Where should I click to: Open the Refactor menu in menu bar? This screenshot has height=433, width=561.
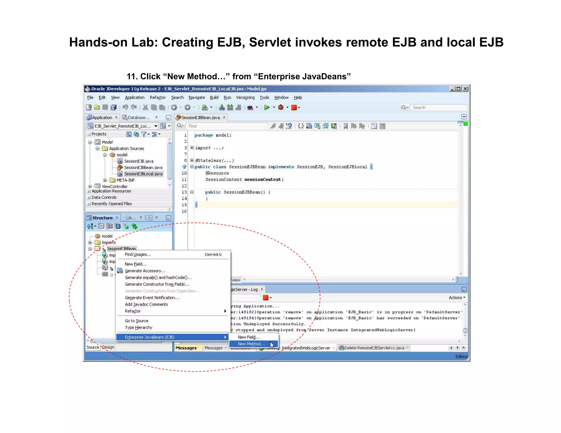coord(158,98)
